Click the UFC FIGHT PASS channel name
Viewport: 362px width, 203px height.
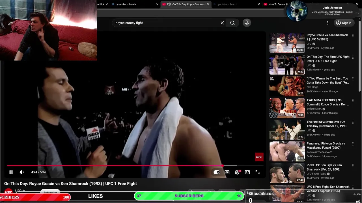(x=316, y=174)
